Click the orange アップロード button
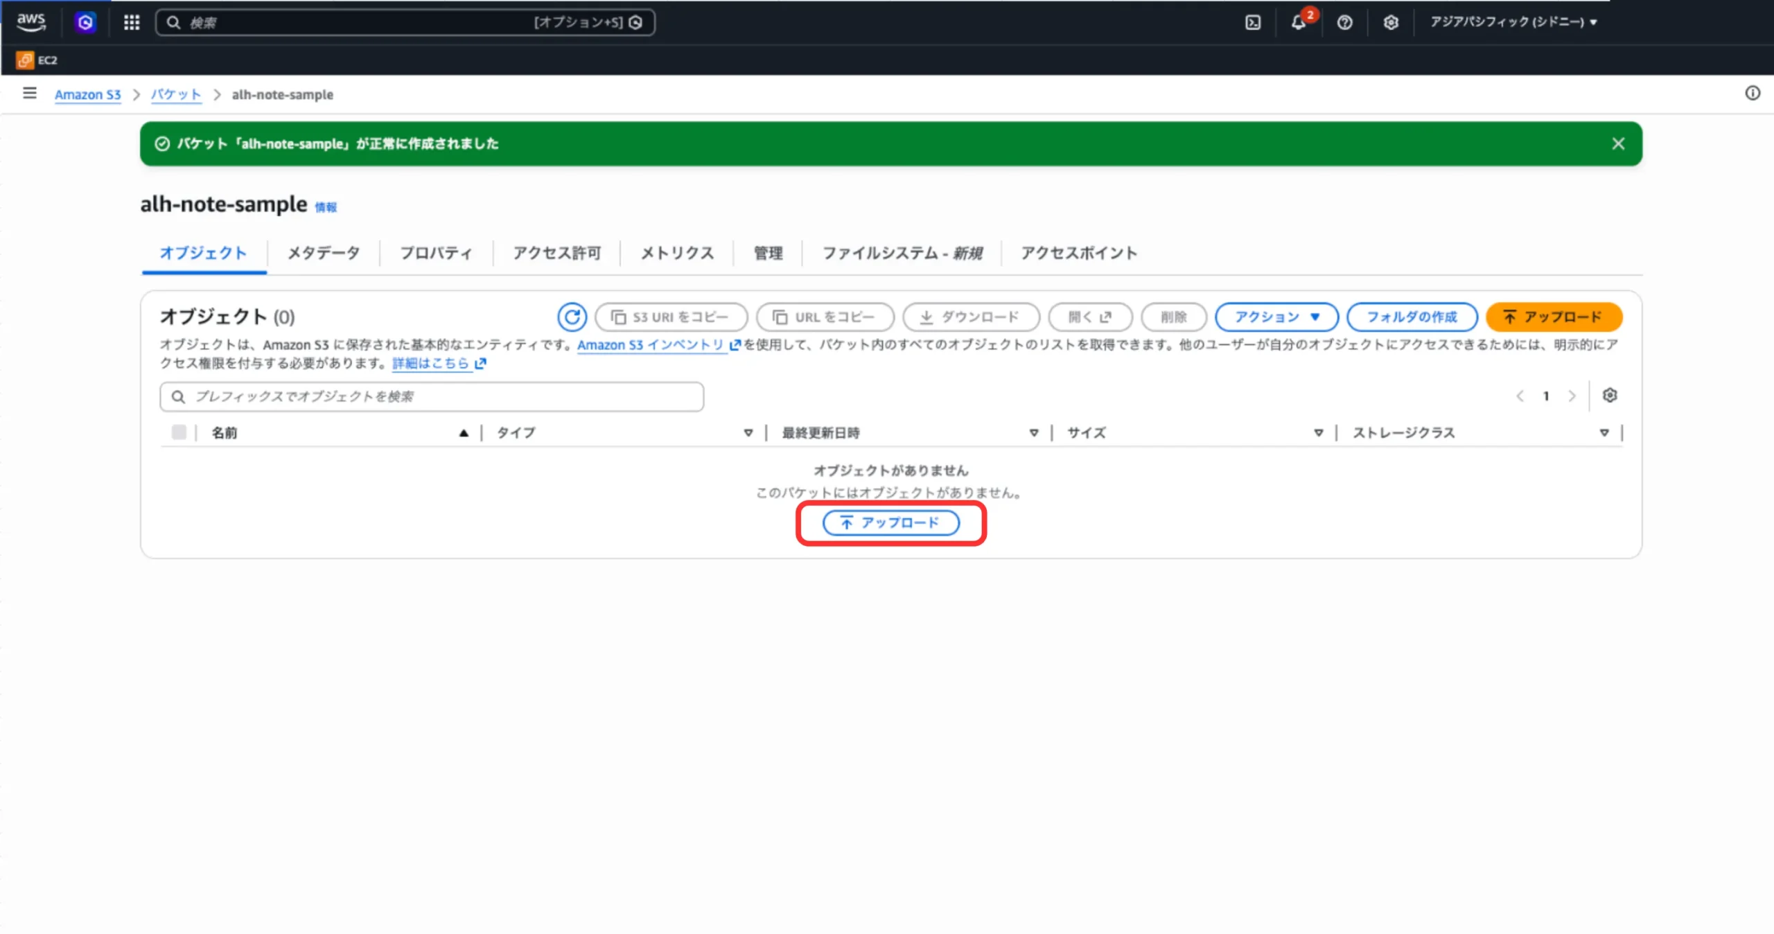 pyautogui.click(x=1554, y=317)
